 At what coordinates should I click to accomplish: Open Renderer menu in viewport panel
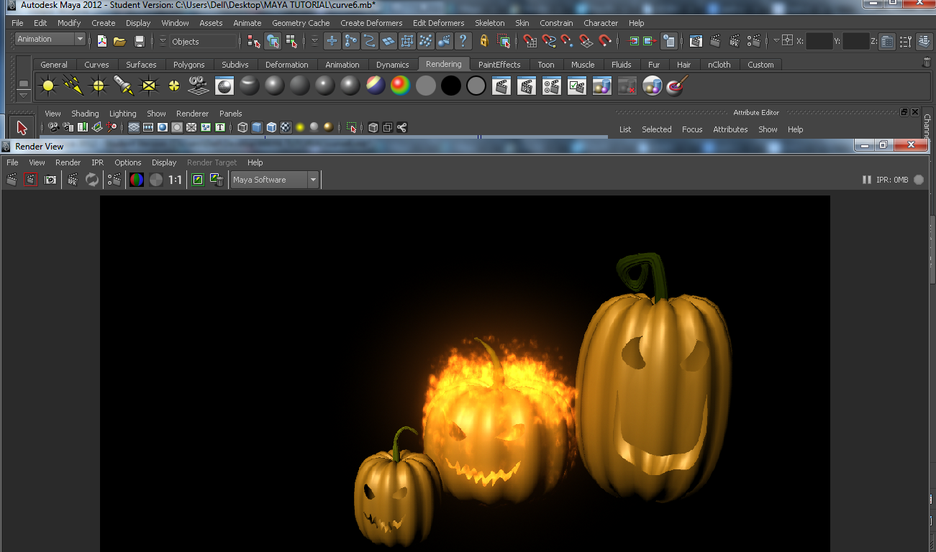pyautogui.click(x=192, y=114)
